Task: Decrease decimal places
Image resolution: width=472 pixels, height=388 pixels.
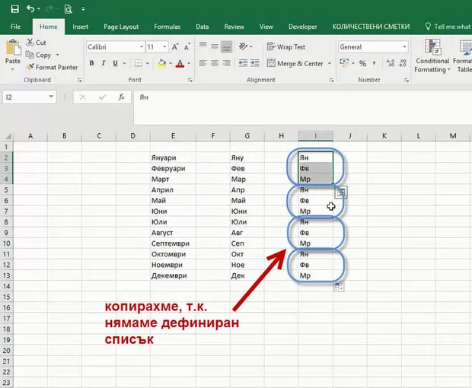Action: 403,63
